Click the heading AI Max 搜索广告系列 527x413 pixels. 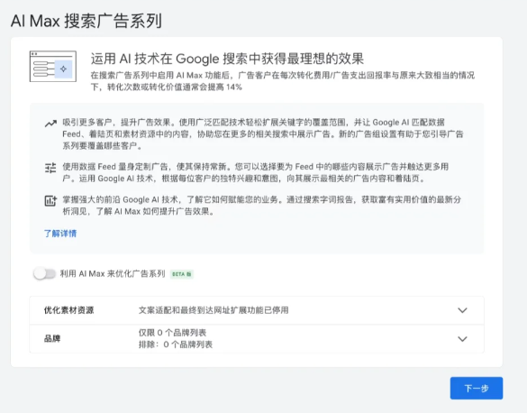pyautogui.click(x=86, y=21)
